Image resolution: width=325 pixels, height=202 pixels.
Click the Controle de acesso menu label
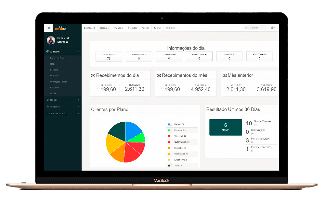click(x=59, y=114)
